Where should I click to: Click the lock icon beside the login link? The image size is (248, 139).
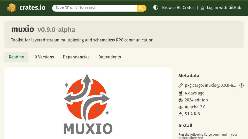coord(203,8)
